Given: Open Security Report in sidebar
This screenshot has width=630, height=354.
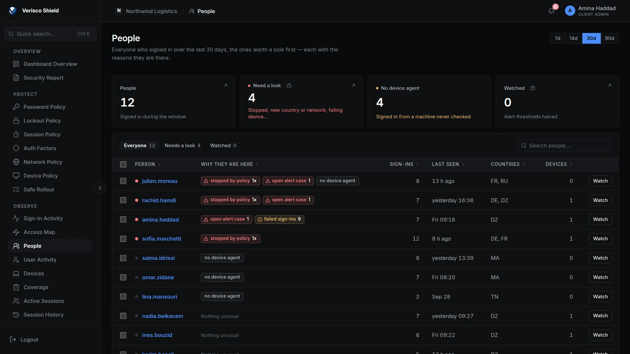Looking at the screenshot, I should click(50, 78).
